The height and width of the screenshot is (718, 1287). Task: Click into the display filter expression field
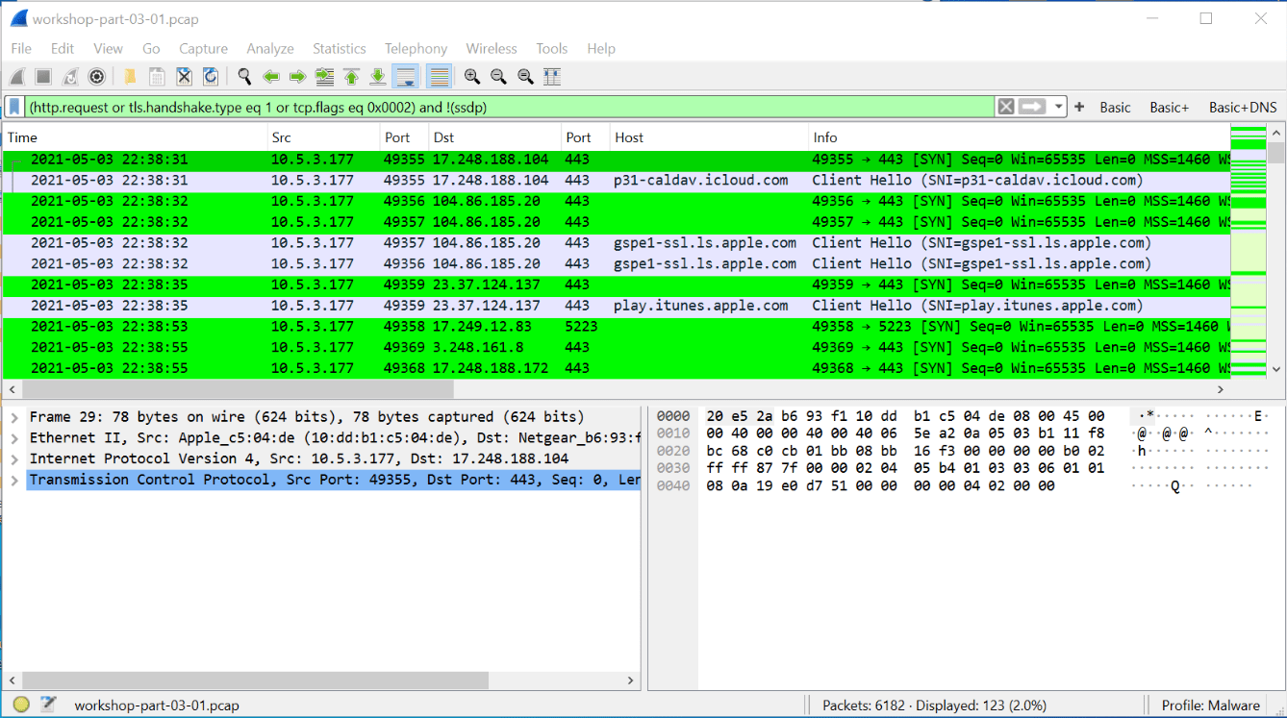click(510, 107)
